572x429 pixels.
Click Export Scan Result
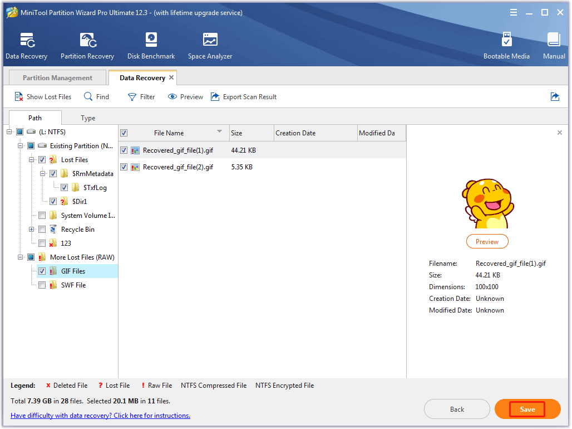(244, 96)
